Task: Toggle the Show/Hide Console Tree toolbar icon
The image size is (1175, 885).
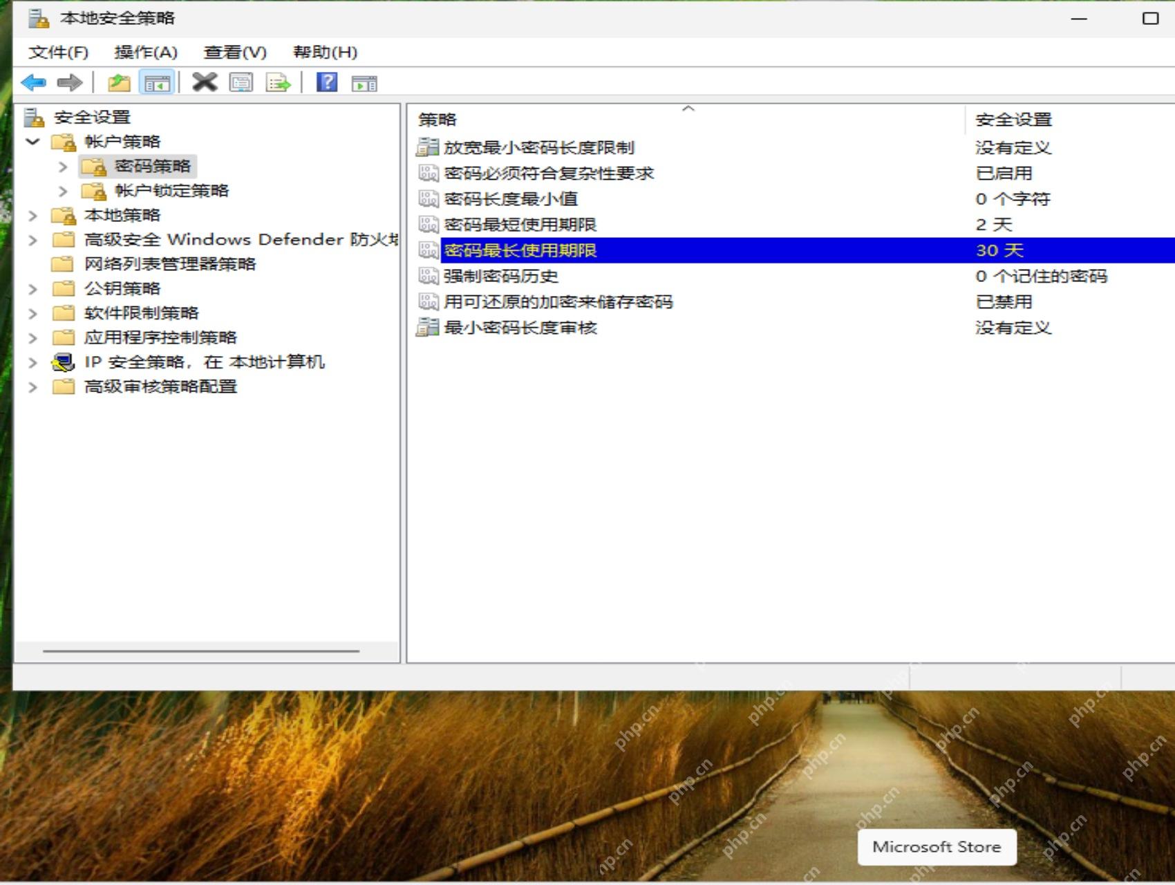Action: pyautogui.click(x=156, y=84)
